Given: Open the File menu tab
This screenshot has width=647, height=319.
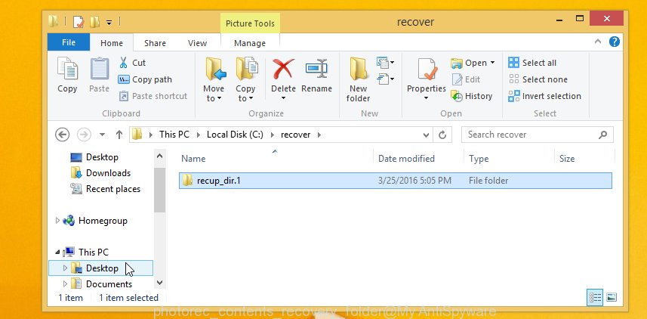Looking at the screenshot, I should tap(68, 44).
